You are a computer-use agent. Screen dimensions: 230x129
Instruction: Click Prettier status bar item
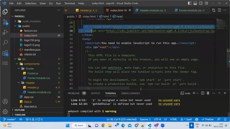[x=208, y=119]
